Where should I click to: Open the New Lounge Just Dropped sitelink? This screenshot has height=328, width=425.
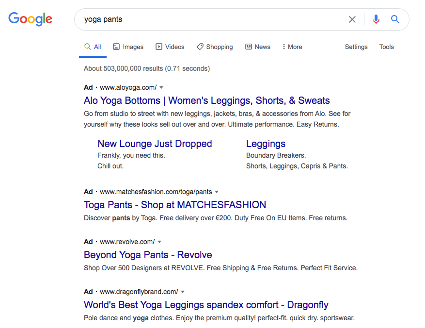tap(155, 144)
